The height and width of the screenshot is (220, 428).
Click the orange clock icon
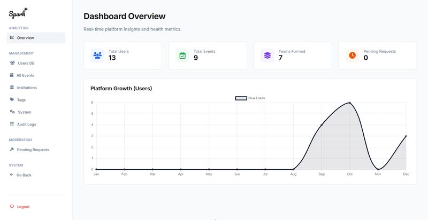pyautogui.click(x=352, y=55)
